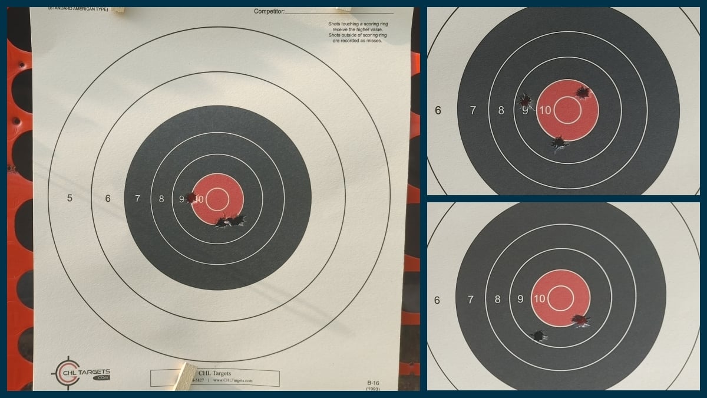Click the 6 label in bottom-right photo
This screenshot has width=707, height=398.
pos(437,300)
